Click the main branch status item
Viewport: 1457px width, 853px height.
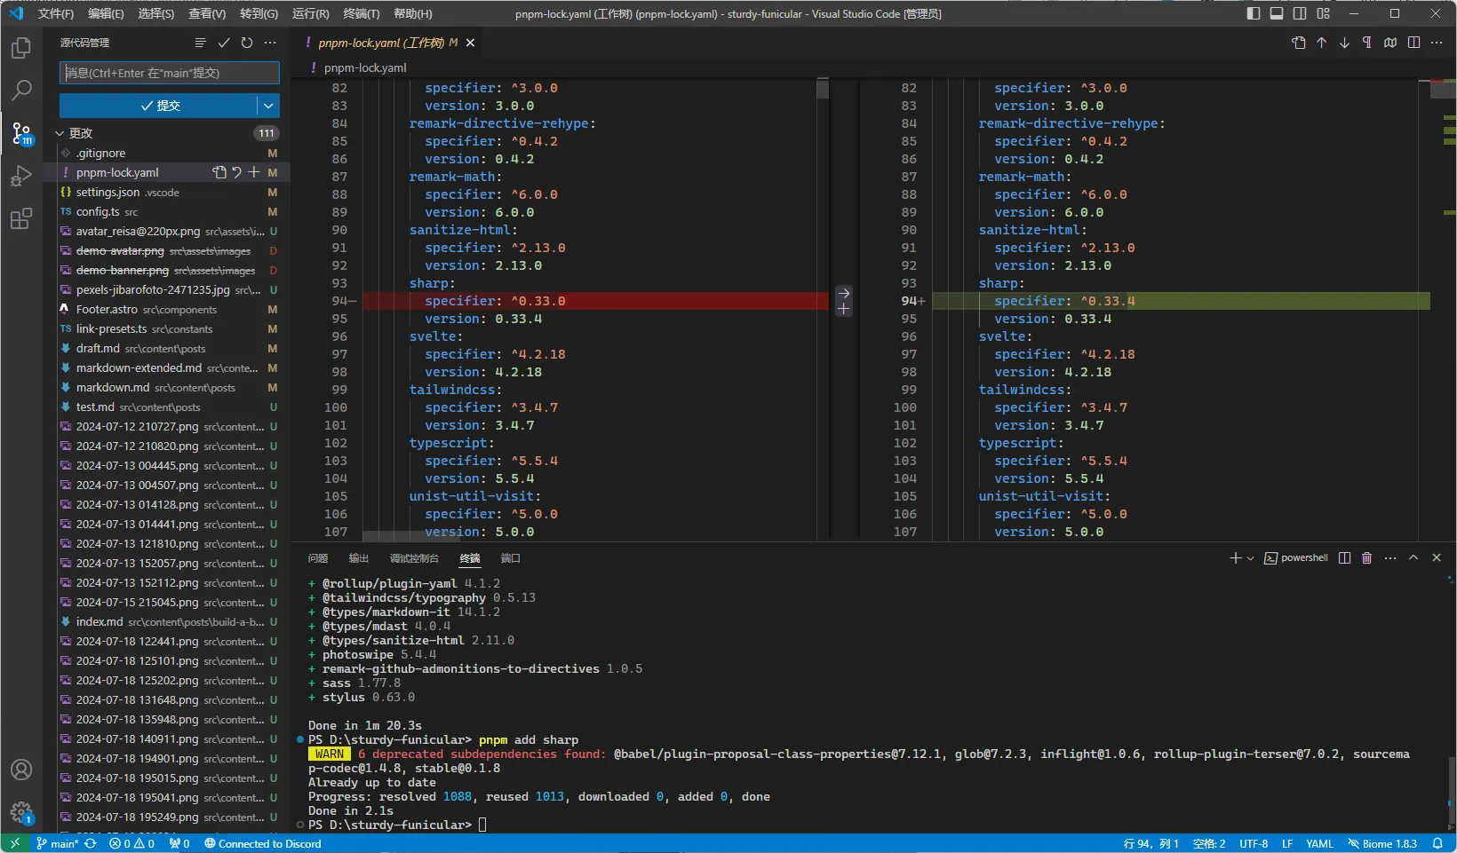[58, 843]
